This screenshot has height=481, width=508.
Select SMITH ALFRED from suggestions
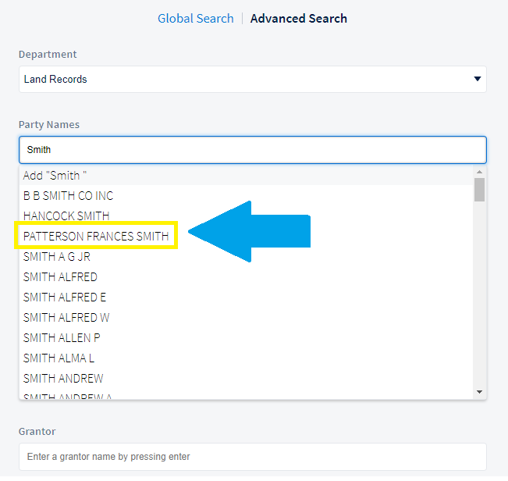click(x=60, y=276)
